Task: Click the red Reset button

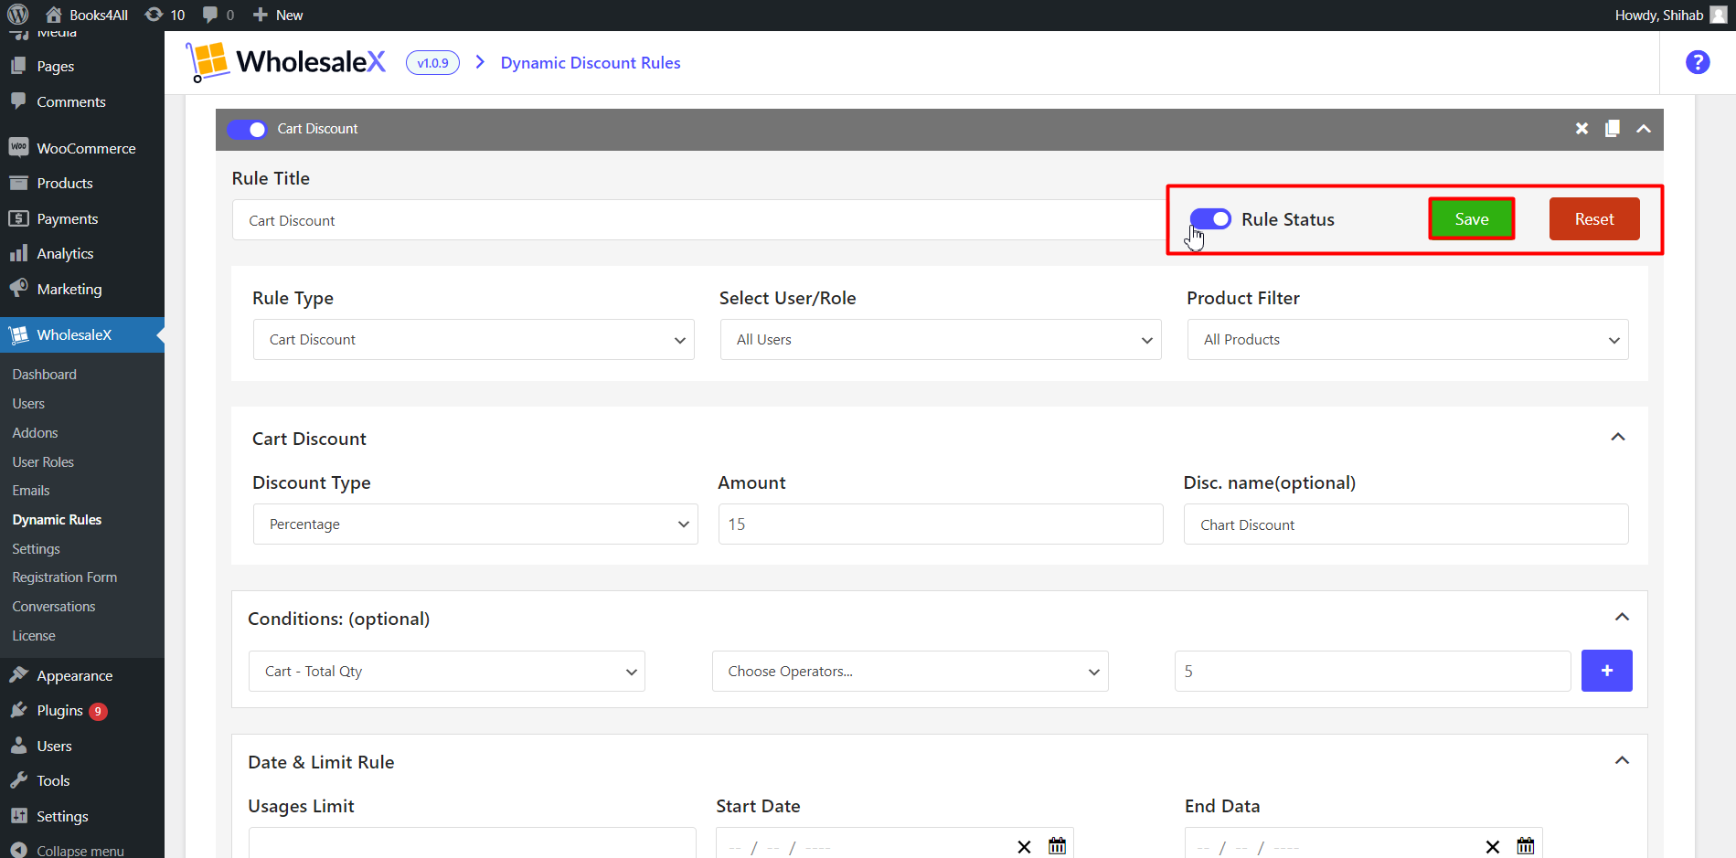Action: [x=1594, y=219]
